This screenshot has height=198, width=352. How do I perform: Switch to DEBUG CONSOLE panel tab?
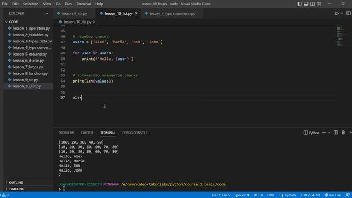pyautogui.click(x=135, y=133)
